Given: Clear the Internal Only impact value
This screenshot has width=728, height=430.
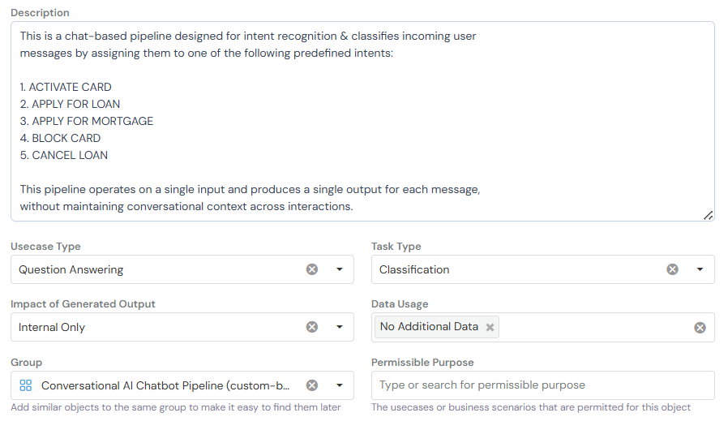Looking at the screenshot, I should pyautogui.click(x=312, y=327).
